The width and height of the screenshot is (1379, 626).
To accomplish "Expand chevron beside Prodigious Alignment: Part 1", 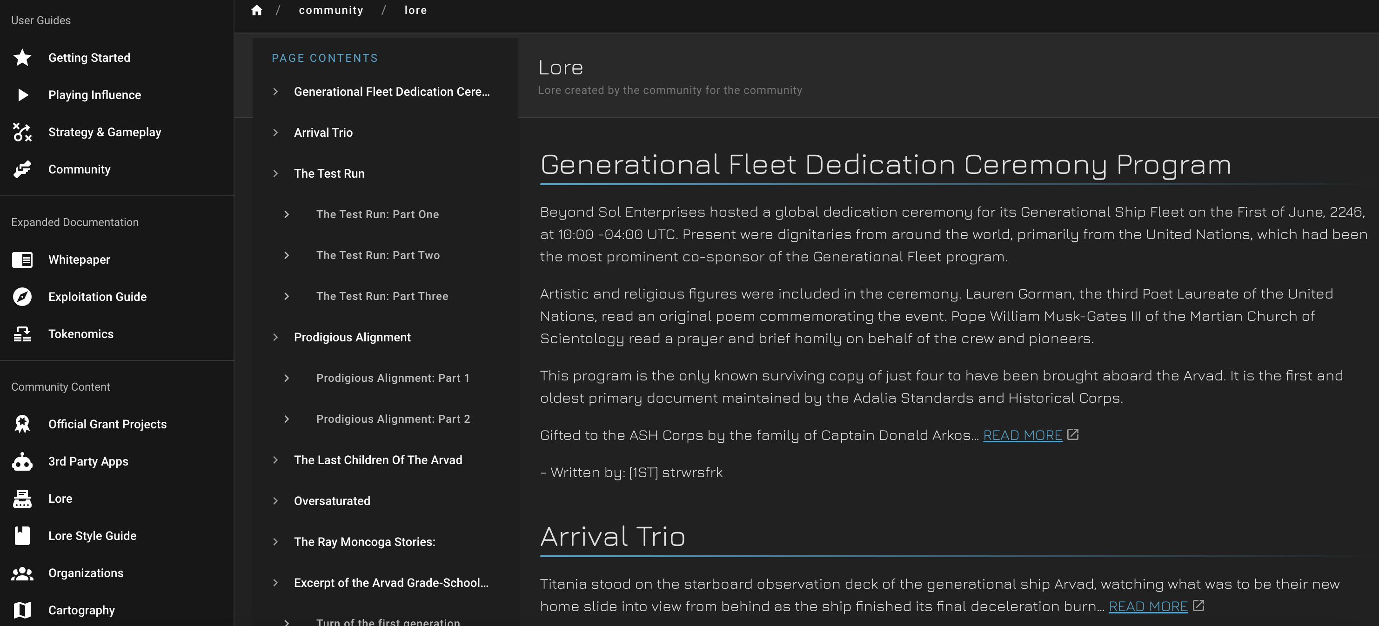I will tap(287, 378).
